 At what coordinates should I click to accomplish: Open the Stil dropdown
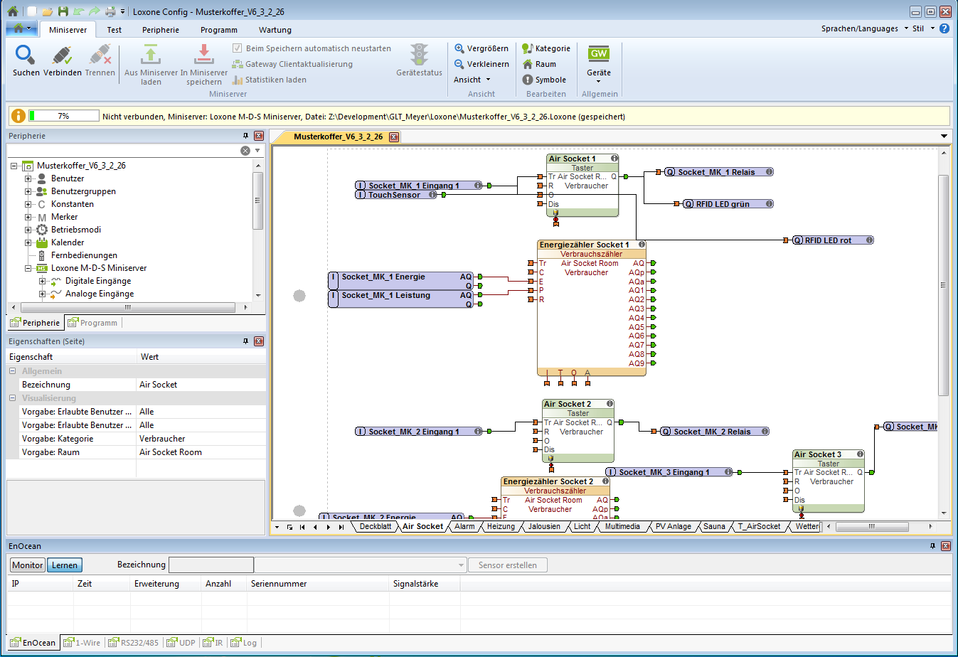coord(923,28)
